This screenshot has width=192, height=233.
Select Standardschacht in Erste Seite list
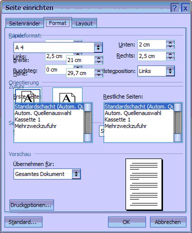coord(49,106)
